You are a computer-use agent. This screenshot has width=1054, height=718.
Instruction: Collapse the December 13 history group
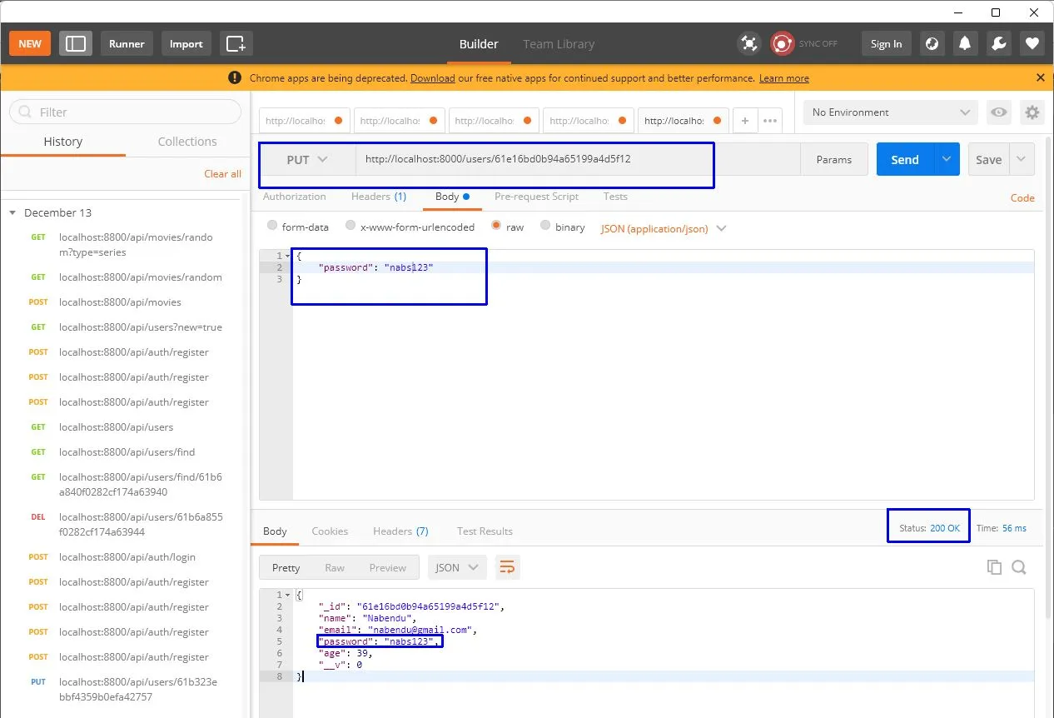click(12, 213)
